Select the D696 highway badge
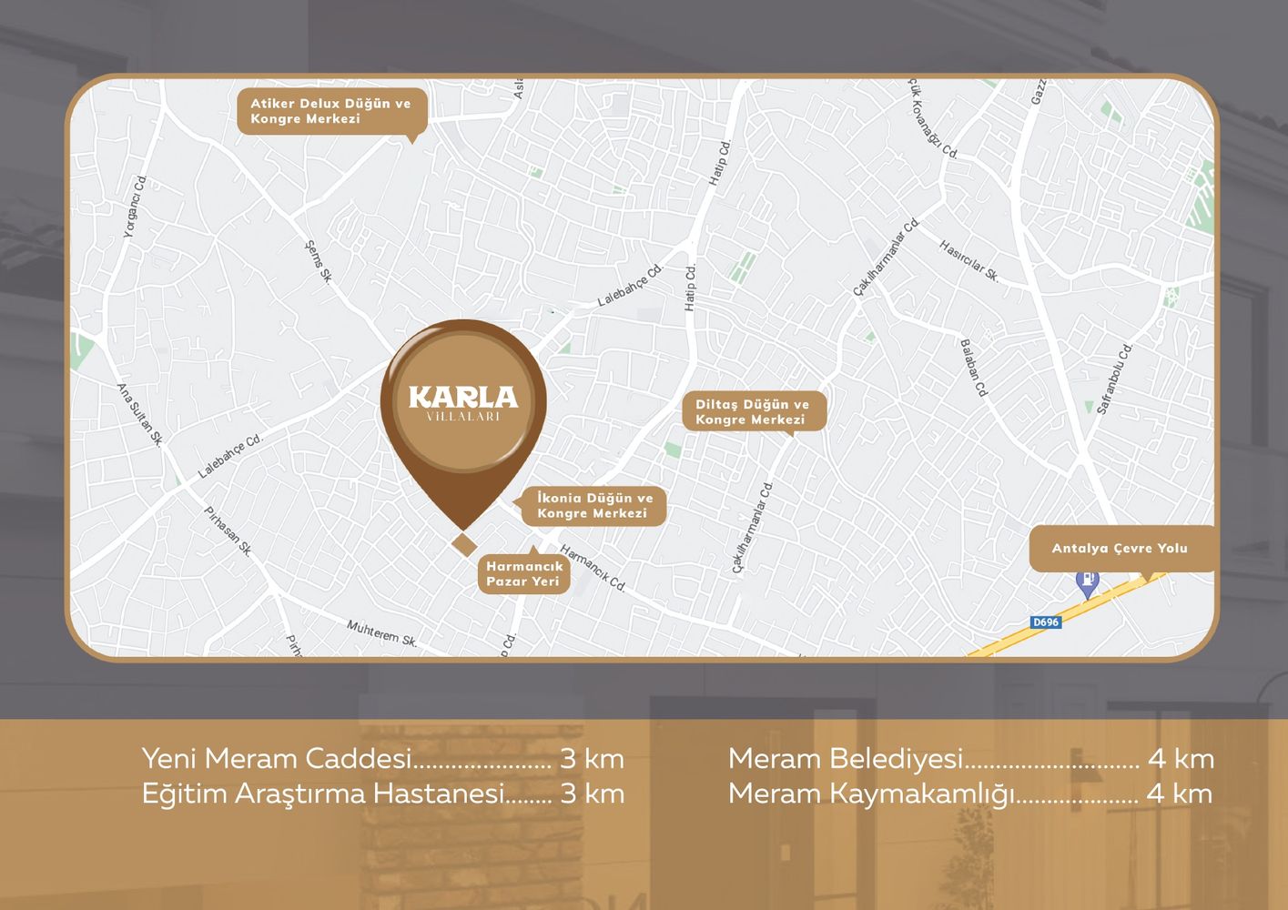This screenshot has width=1288, height=910. tap(1046, 622)
